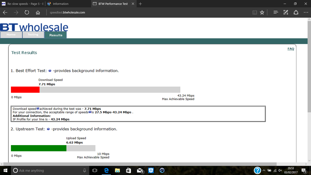
Task: Open the taskbar clock and date
Action: coord(291,170)
